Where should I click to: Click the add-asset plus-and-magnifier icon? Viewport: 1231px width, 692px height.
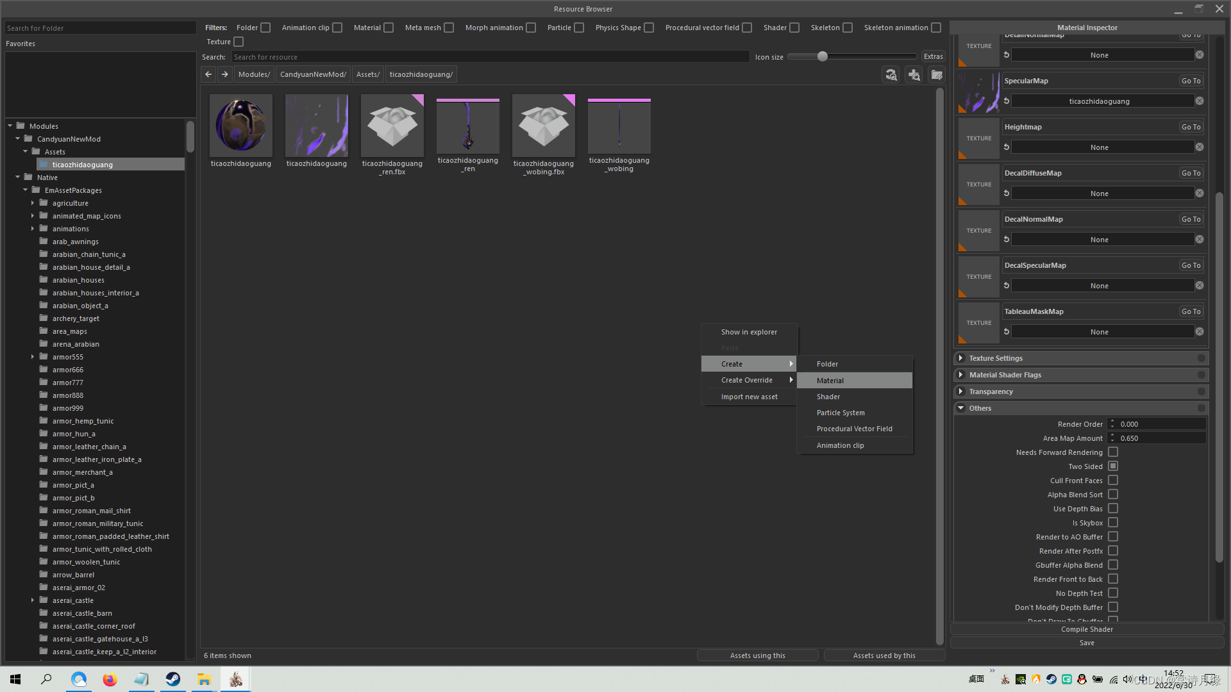coord(914,75)
